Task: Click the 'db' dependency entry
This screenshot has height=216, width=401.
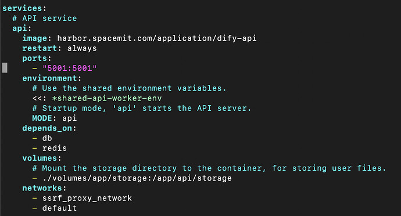Action: tap(47, 138)
